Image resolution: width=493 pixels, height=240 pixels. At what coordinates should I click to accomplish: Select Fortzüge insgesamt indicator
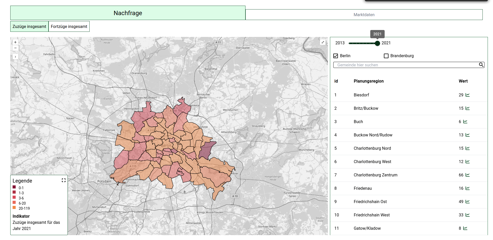pos(69,26)
